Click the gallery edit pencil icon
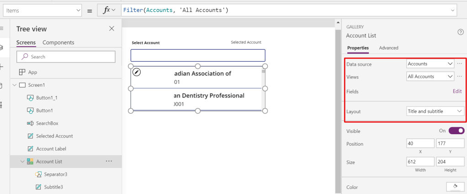 tap(136, 72)
